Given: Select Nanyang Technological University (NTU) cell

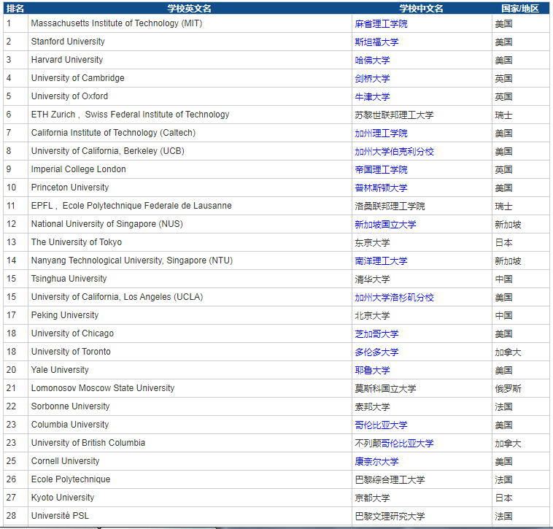Looking at the screenshot, I should click(x=190, y=260).
